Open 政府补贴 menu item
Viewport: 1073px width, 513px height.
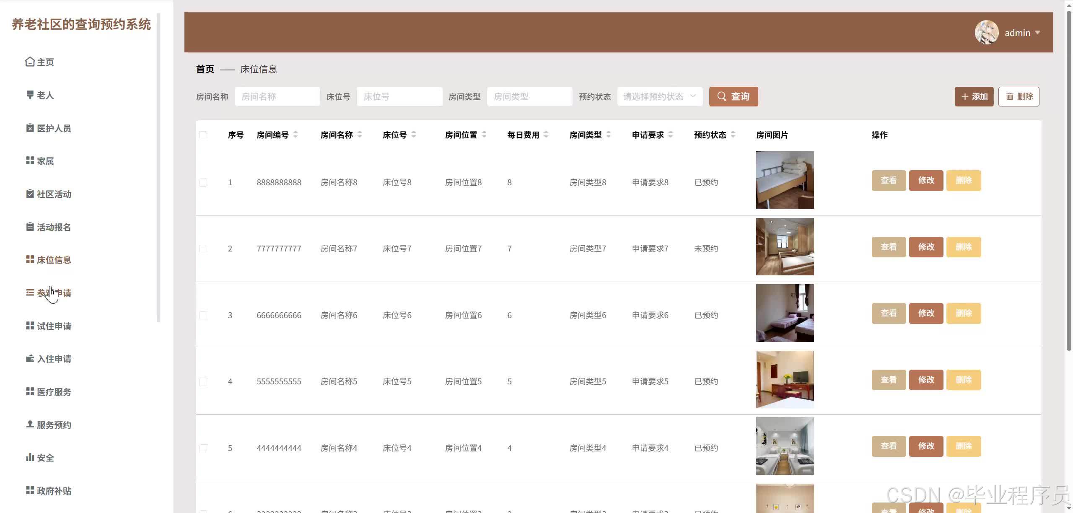tap(54, 491)
